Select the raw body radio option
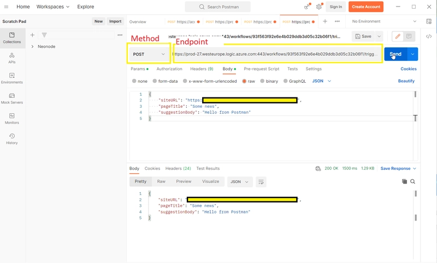The width and height of the screenshot is (437, 263). pos(244,81)
